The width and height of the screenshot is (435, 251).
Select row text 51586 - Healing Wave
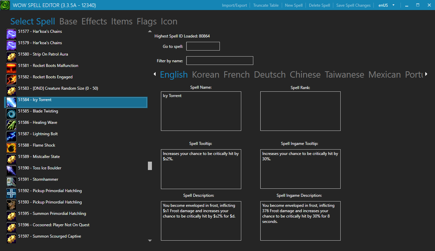[x=37, y=122]
